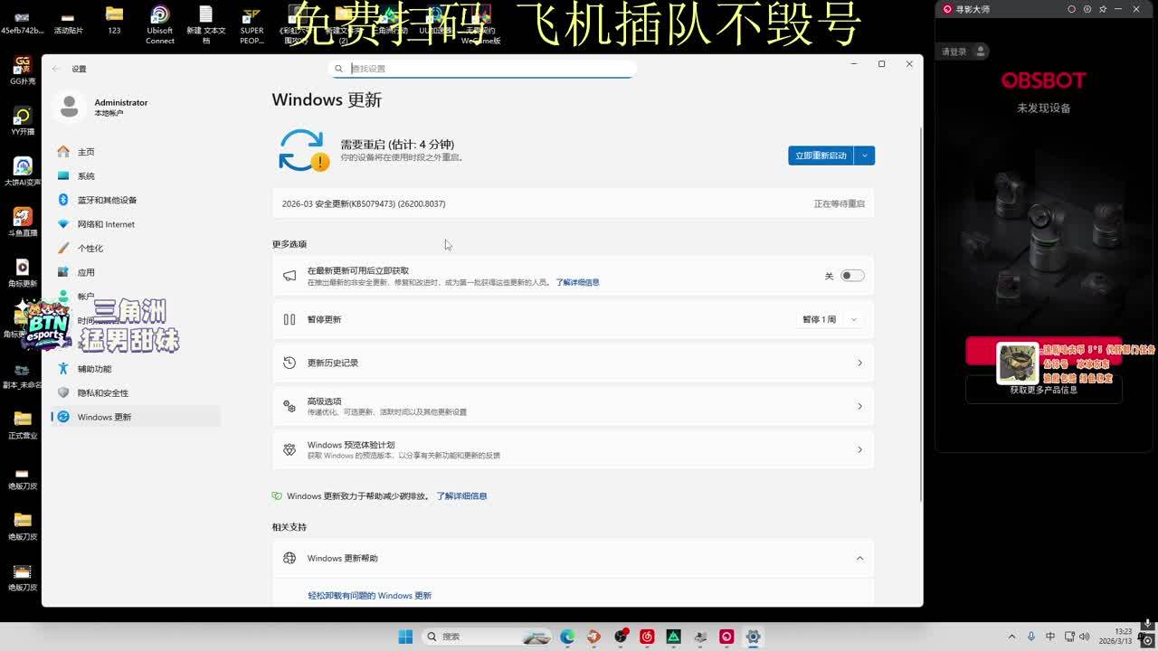1158x651 pixels.
Task: Select 蓝牙和其他设备 in the sidebar
Action: 107,200
